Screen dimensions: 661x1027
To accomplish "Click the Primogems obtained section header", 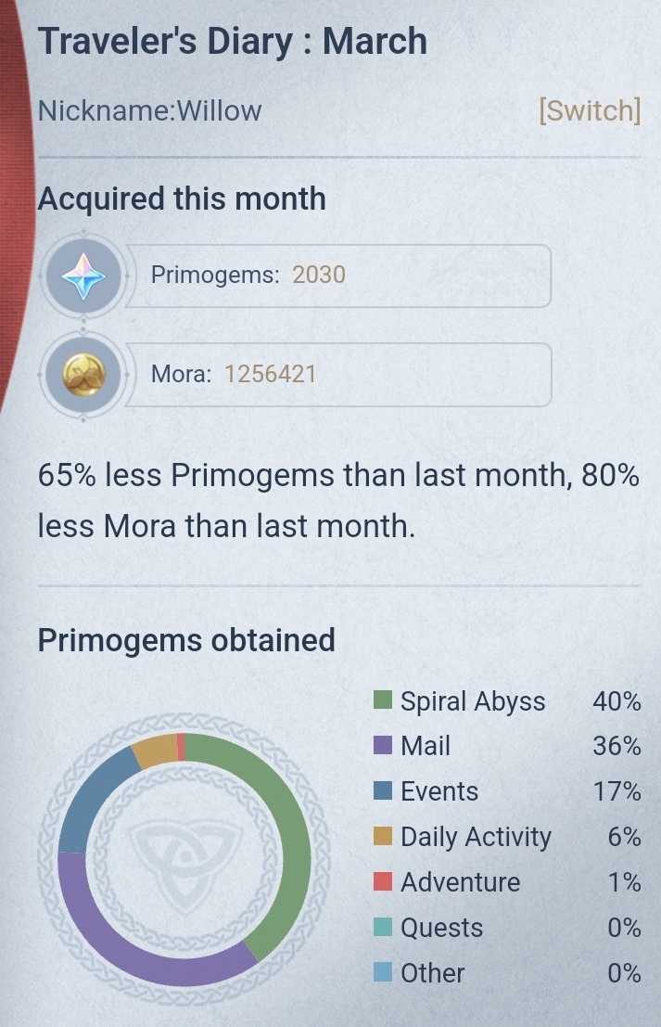I will point(185,640).
